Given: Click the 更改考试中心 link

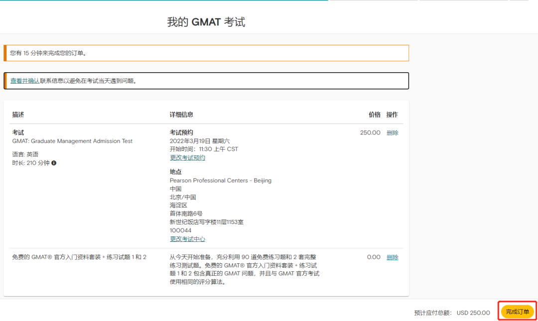Looking at the screenshot, I should click(187, 239).
